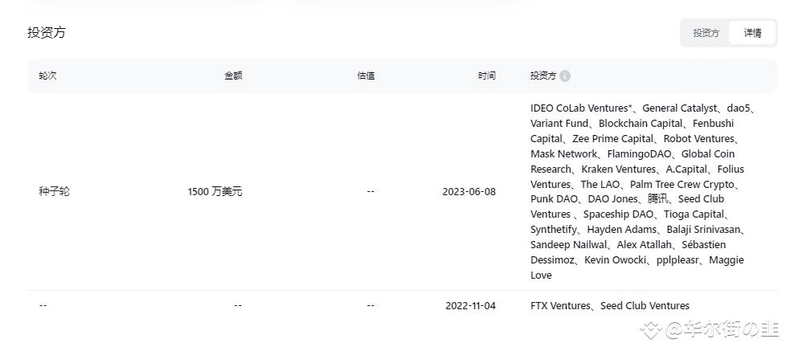Click the 轮次 column header
Screen dimensions: 786x347
(x=47, y=76)
